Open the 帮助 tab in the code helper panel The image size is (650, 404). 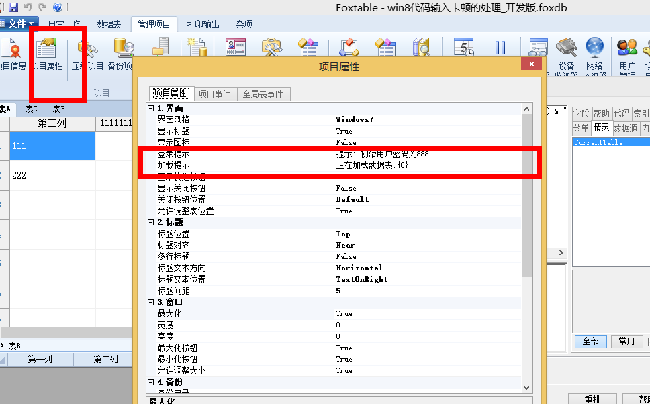(x=602, y=113)
